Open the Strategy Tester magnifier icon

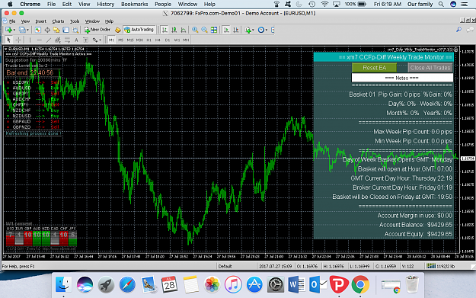[75, 30]
